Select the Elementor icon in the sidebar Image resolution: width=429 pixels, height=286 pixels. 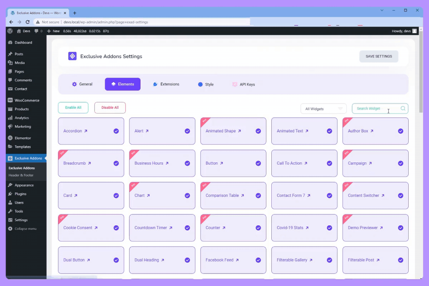9,138
